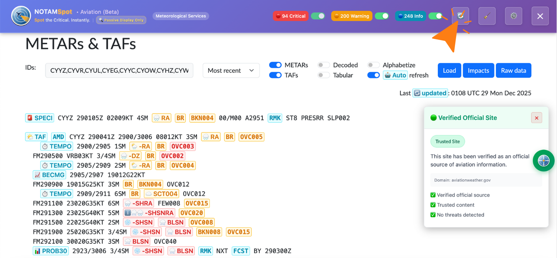Click the refresh icon in the header toolbar
The height and width of the screenshot is (258, 557).
click(x=461, y=16)
